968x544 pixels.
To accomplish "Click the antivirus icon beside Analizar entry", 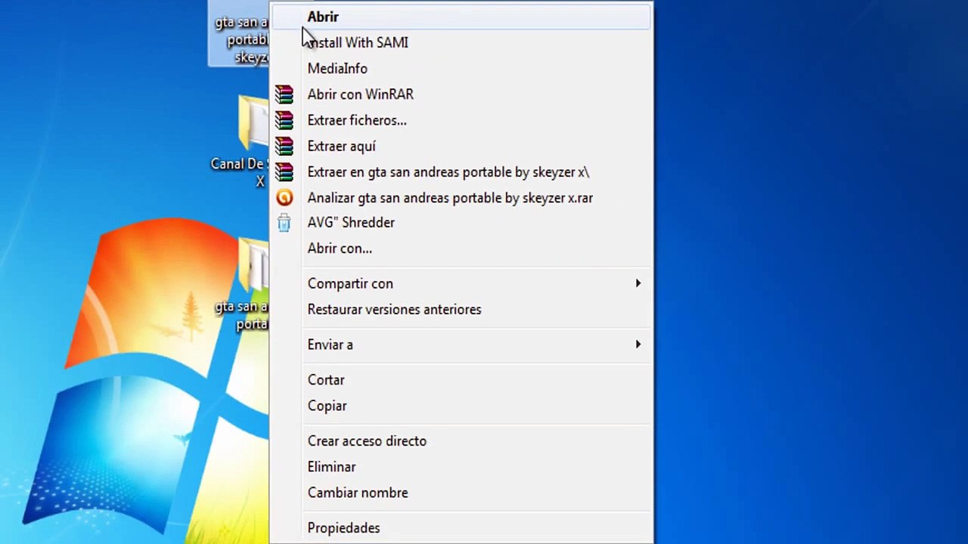I will coord(284,197).
